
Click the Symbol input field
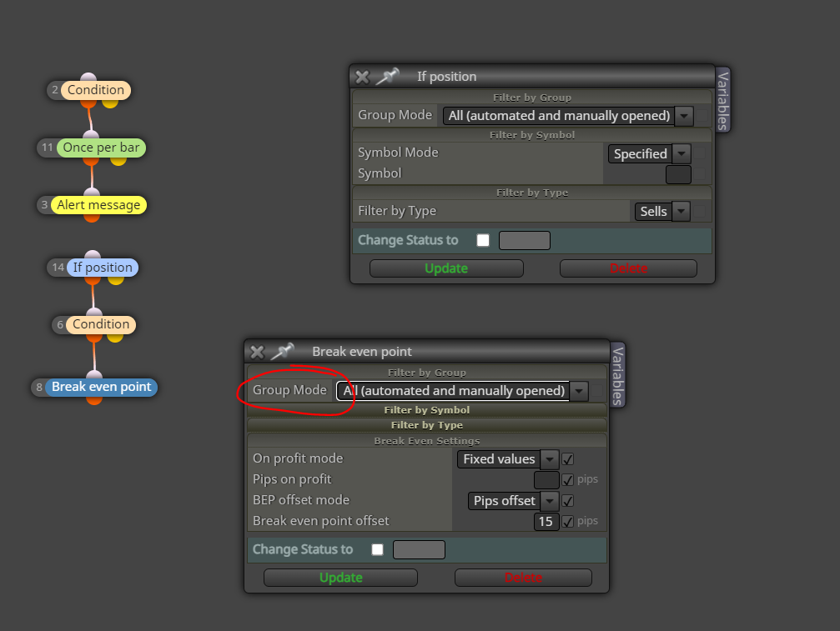coord(678,174)
